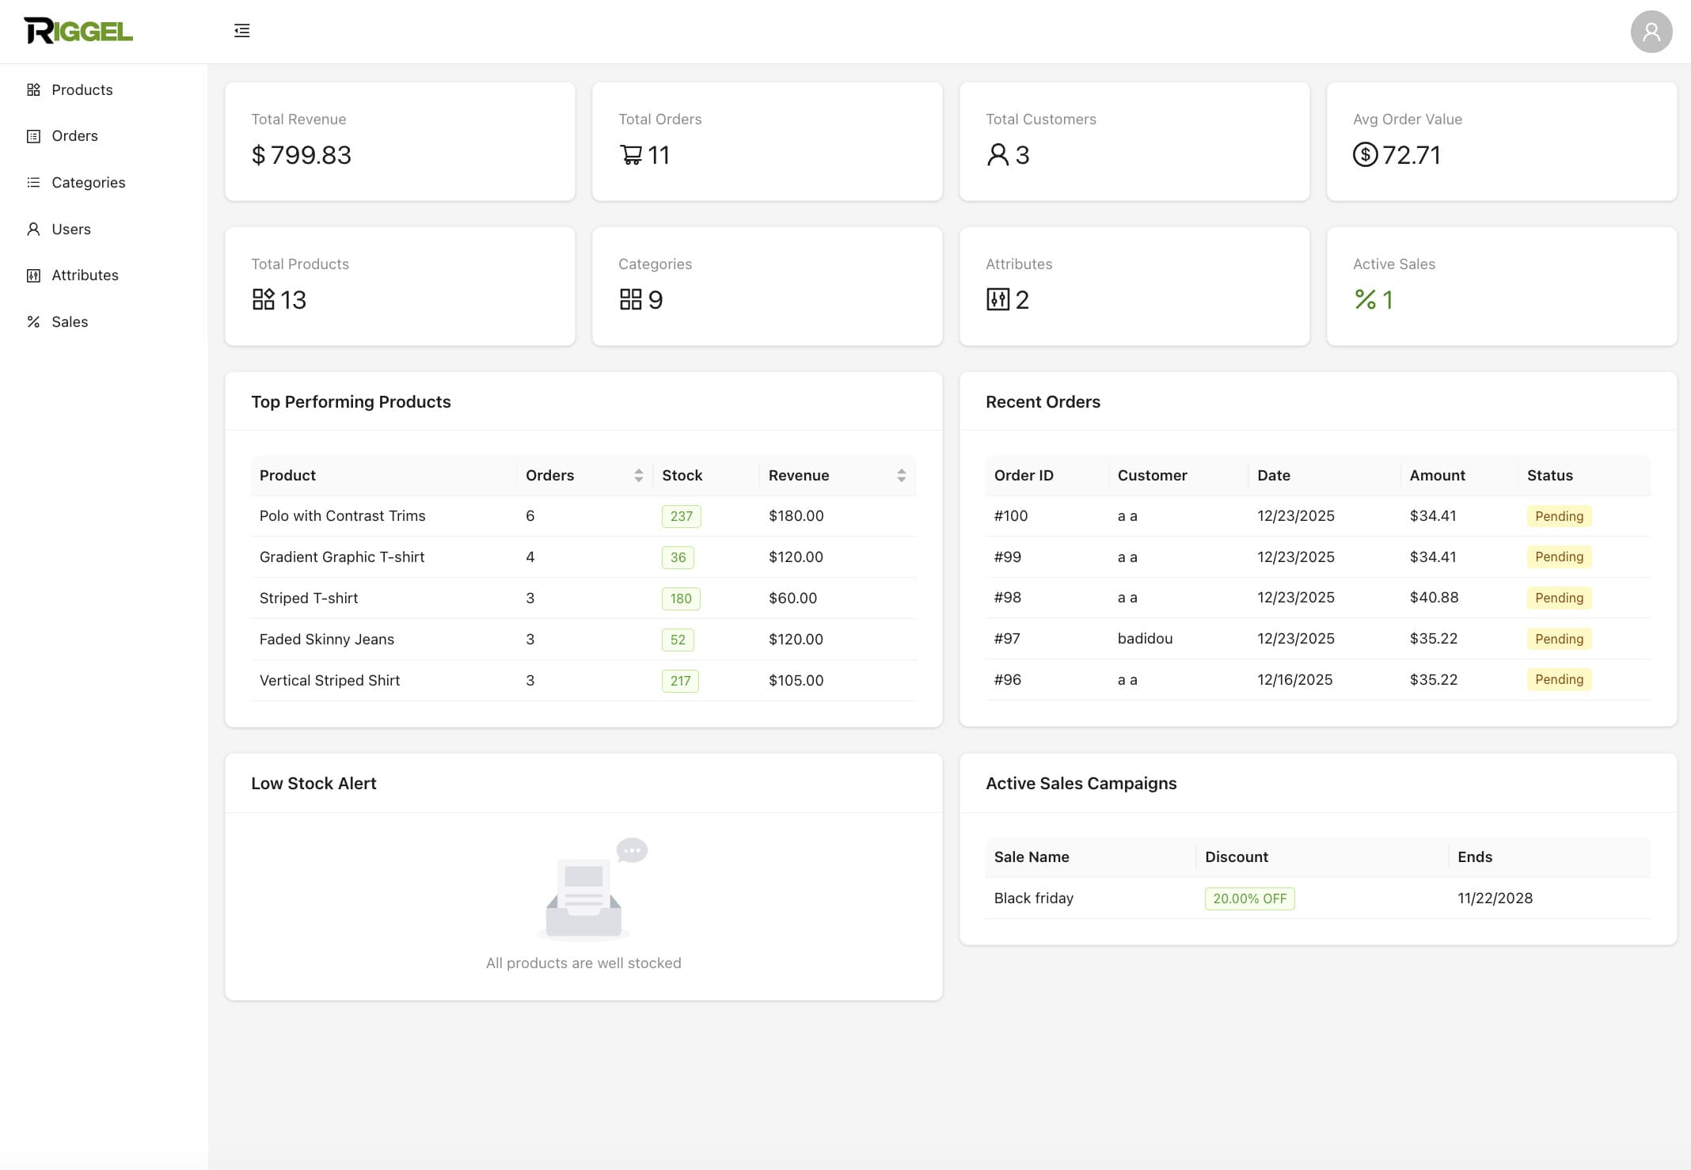Sort the products table by Revenue

(x=902, y=475)
